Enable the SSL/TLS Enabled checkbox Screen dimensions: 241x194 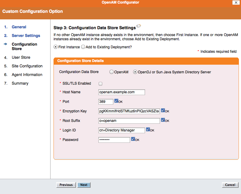click(x=100, y=84)
